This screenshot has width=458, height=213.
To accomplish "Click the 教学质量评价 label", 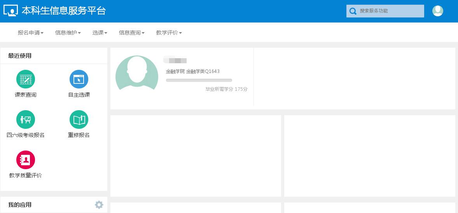I will point(26,175).
